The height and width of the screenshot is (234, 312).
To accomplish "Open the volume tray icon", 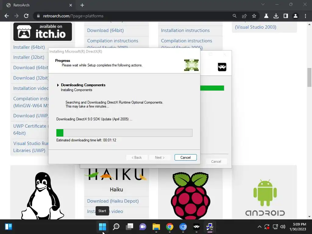I will [x=282, y=227].
